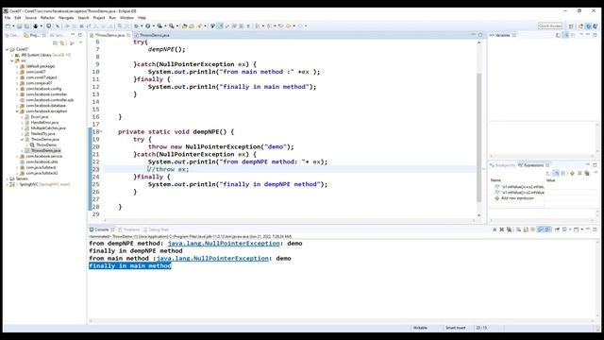Click the New file toolbar icon
This screenshot has height=340, width=604.
tap(8, 25)
